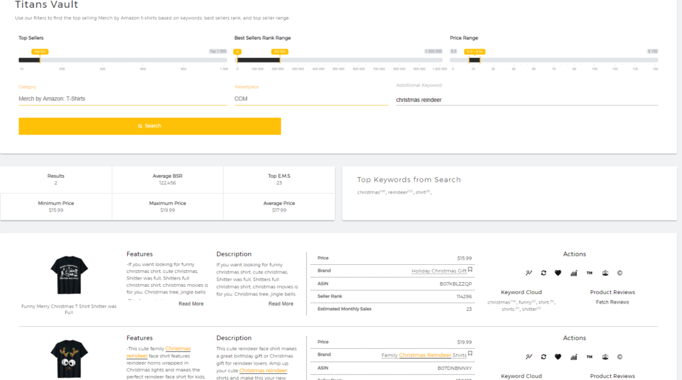The width and height of the screenshot is (682, 380).
Task: Click the Price Range slider upper handle
Action: [480, 60]
